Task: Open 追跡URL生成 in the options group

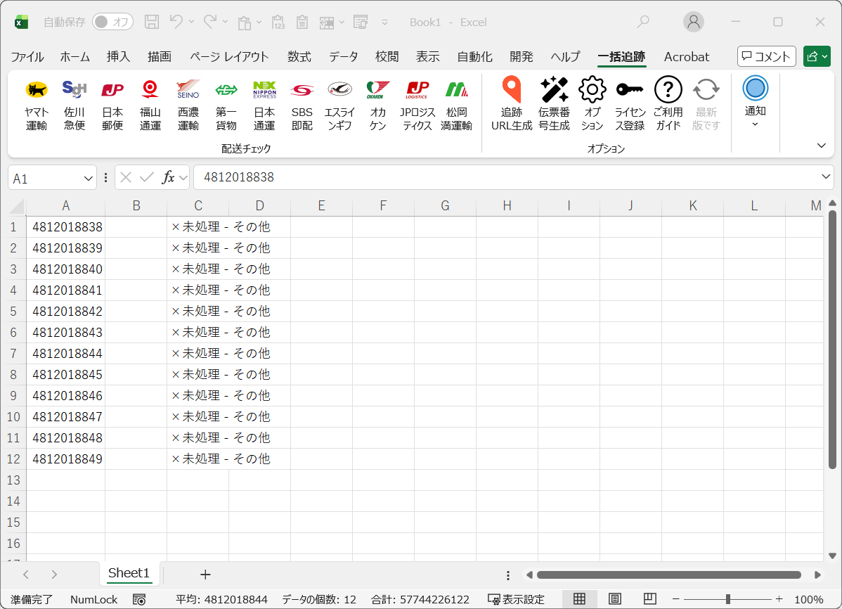Action: coord(512,102)
